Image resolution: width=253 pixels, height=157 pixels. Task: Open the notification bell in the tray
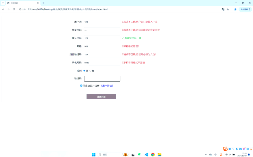click(249, 154)
